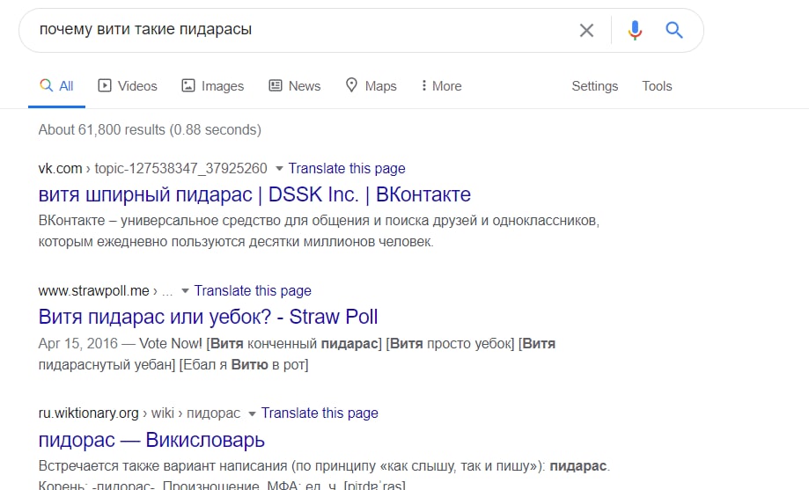Expand the More menu
The height and width of the screenshot is (490, 809).
[441, 86]
